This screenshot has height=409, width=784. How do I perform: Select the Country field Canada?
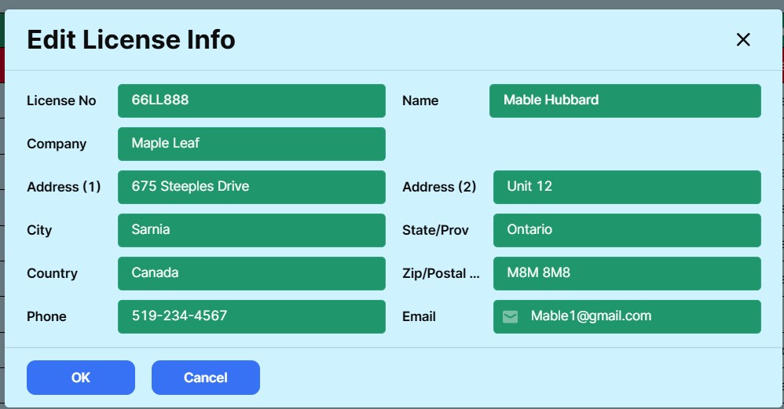point(251,274)
